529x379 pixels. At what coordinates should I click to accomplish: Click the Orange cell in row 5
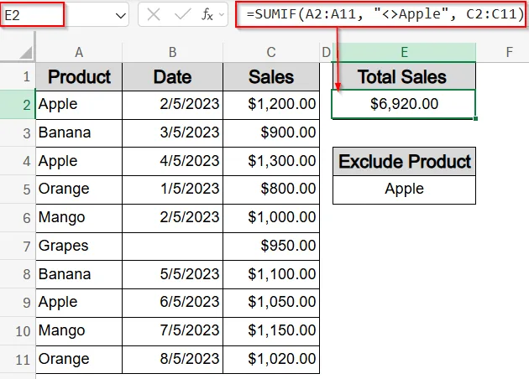coord(79,189)
